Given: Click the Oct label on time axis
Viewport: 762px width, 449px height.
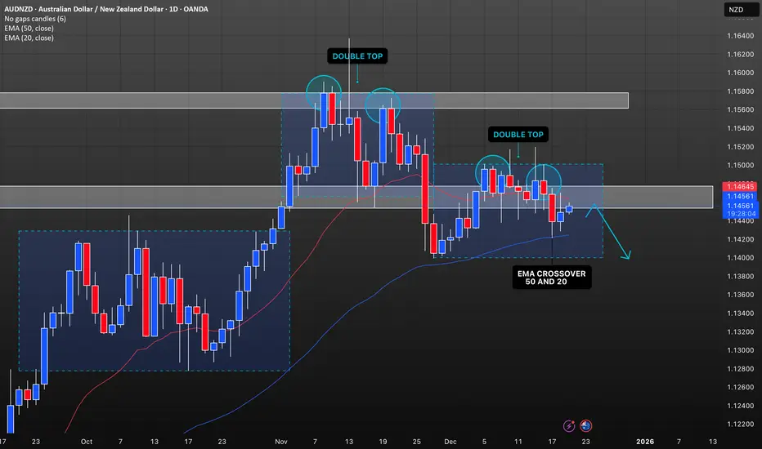Looking at the screenshot, I should [x=87, y=442].
